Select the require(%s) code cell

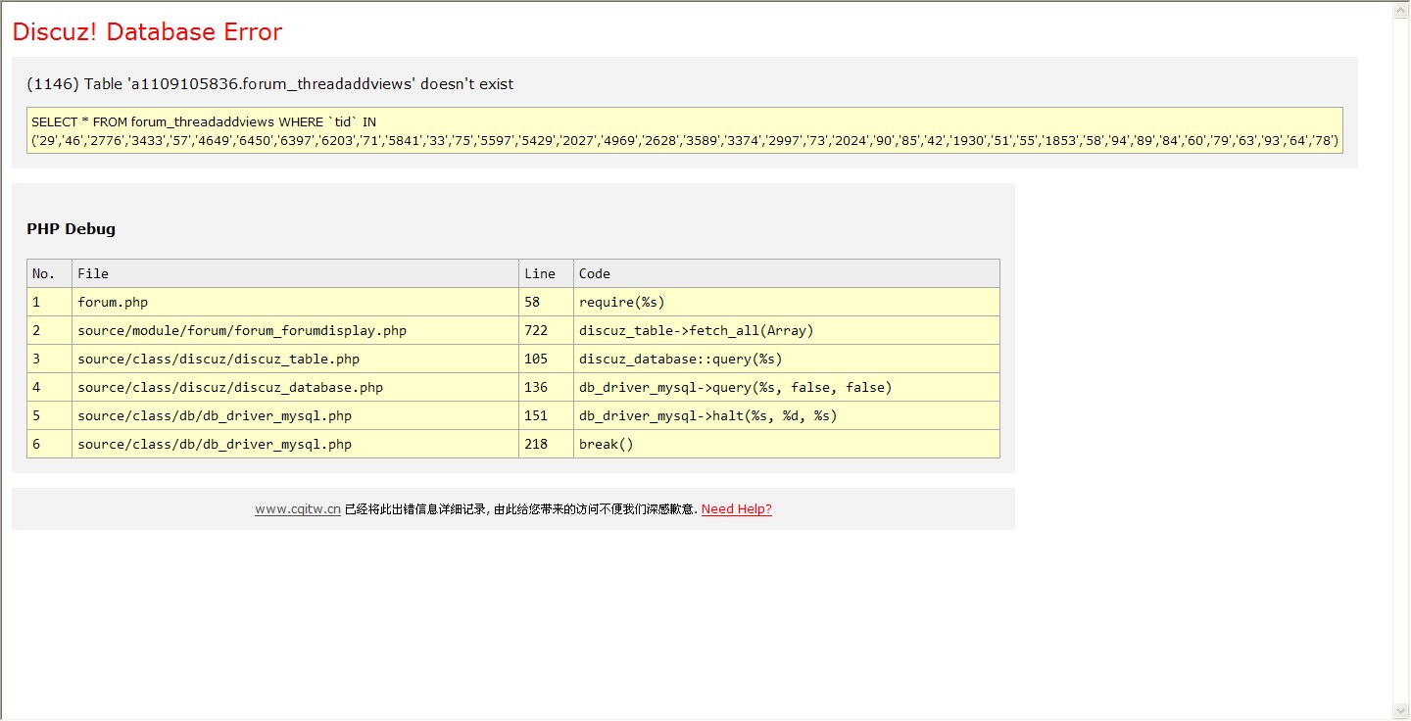coord(787,302)
